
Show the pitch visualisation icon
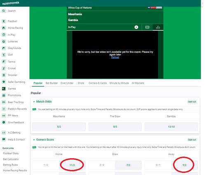147,27
